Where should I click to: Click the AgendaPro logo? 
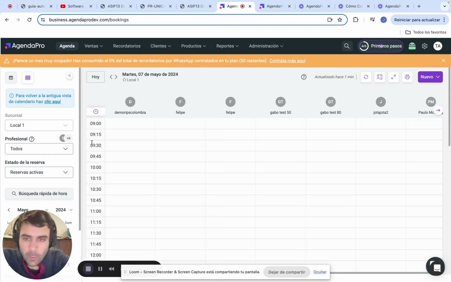coord(25,46)
